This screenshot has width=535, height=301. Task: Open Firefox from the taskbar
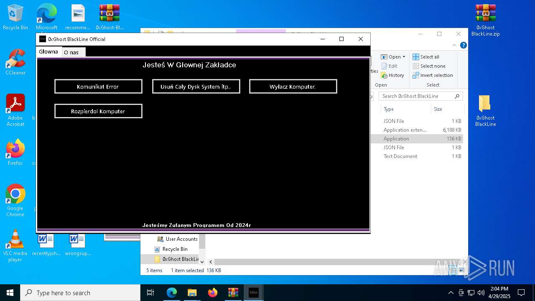213,293
